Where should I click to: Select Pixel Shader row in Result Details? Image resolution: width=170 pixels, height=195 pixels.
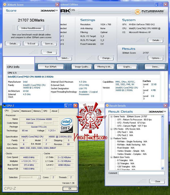point(126,148)
